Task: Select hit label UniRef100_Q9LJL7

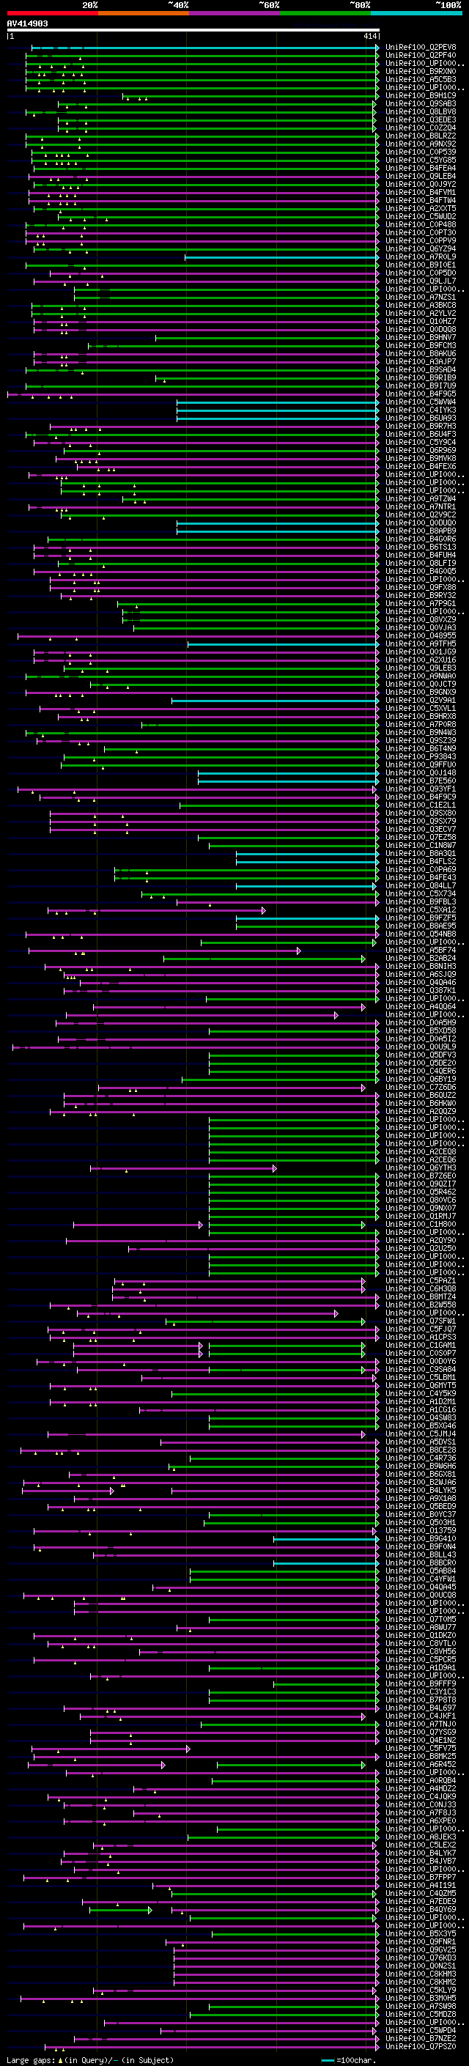Action: tap(420, 281)
